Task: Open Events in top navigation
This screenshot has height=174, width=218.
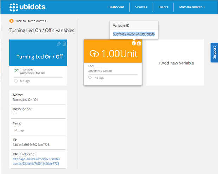Action: (x=163, y=7)
